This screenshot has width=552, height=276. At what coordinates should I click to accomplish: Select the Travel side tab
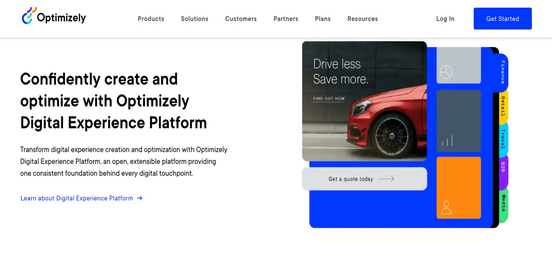point(503,139)
